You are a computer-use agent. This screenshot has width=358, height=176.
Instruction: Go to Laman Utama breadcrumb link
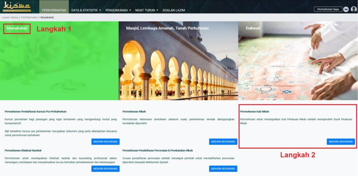(10, 17)
